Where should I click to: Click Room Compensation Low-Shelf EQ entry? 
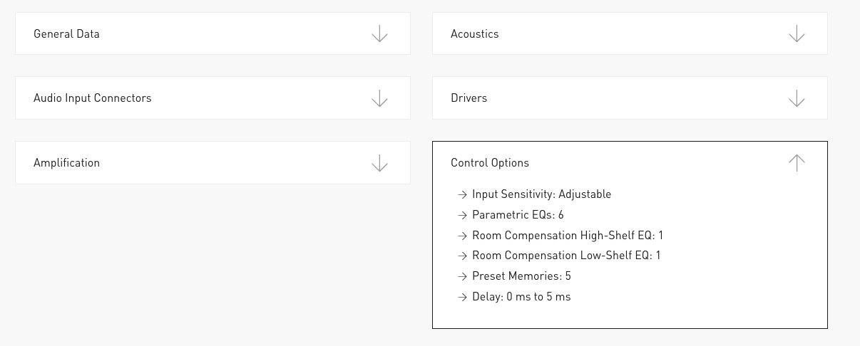tap(566, 256)
